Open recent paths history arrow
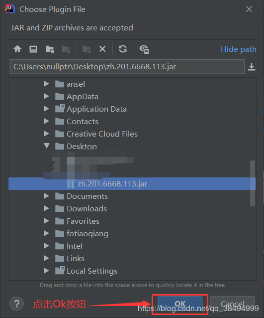This screenshot has width=264, height=318. (252, 67)
